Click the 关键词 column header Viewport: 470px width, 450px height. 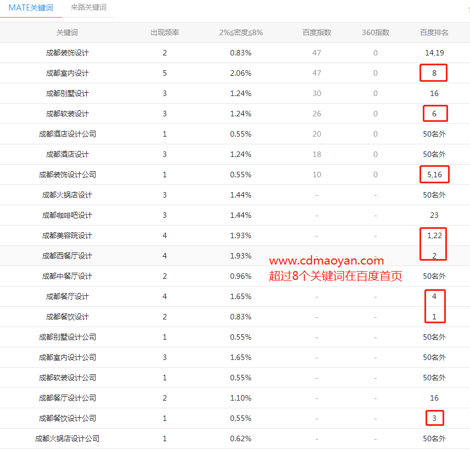click(67, 32)
